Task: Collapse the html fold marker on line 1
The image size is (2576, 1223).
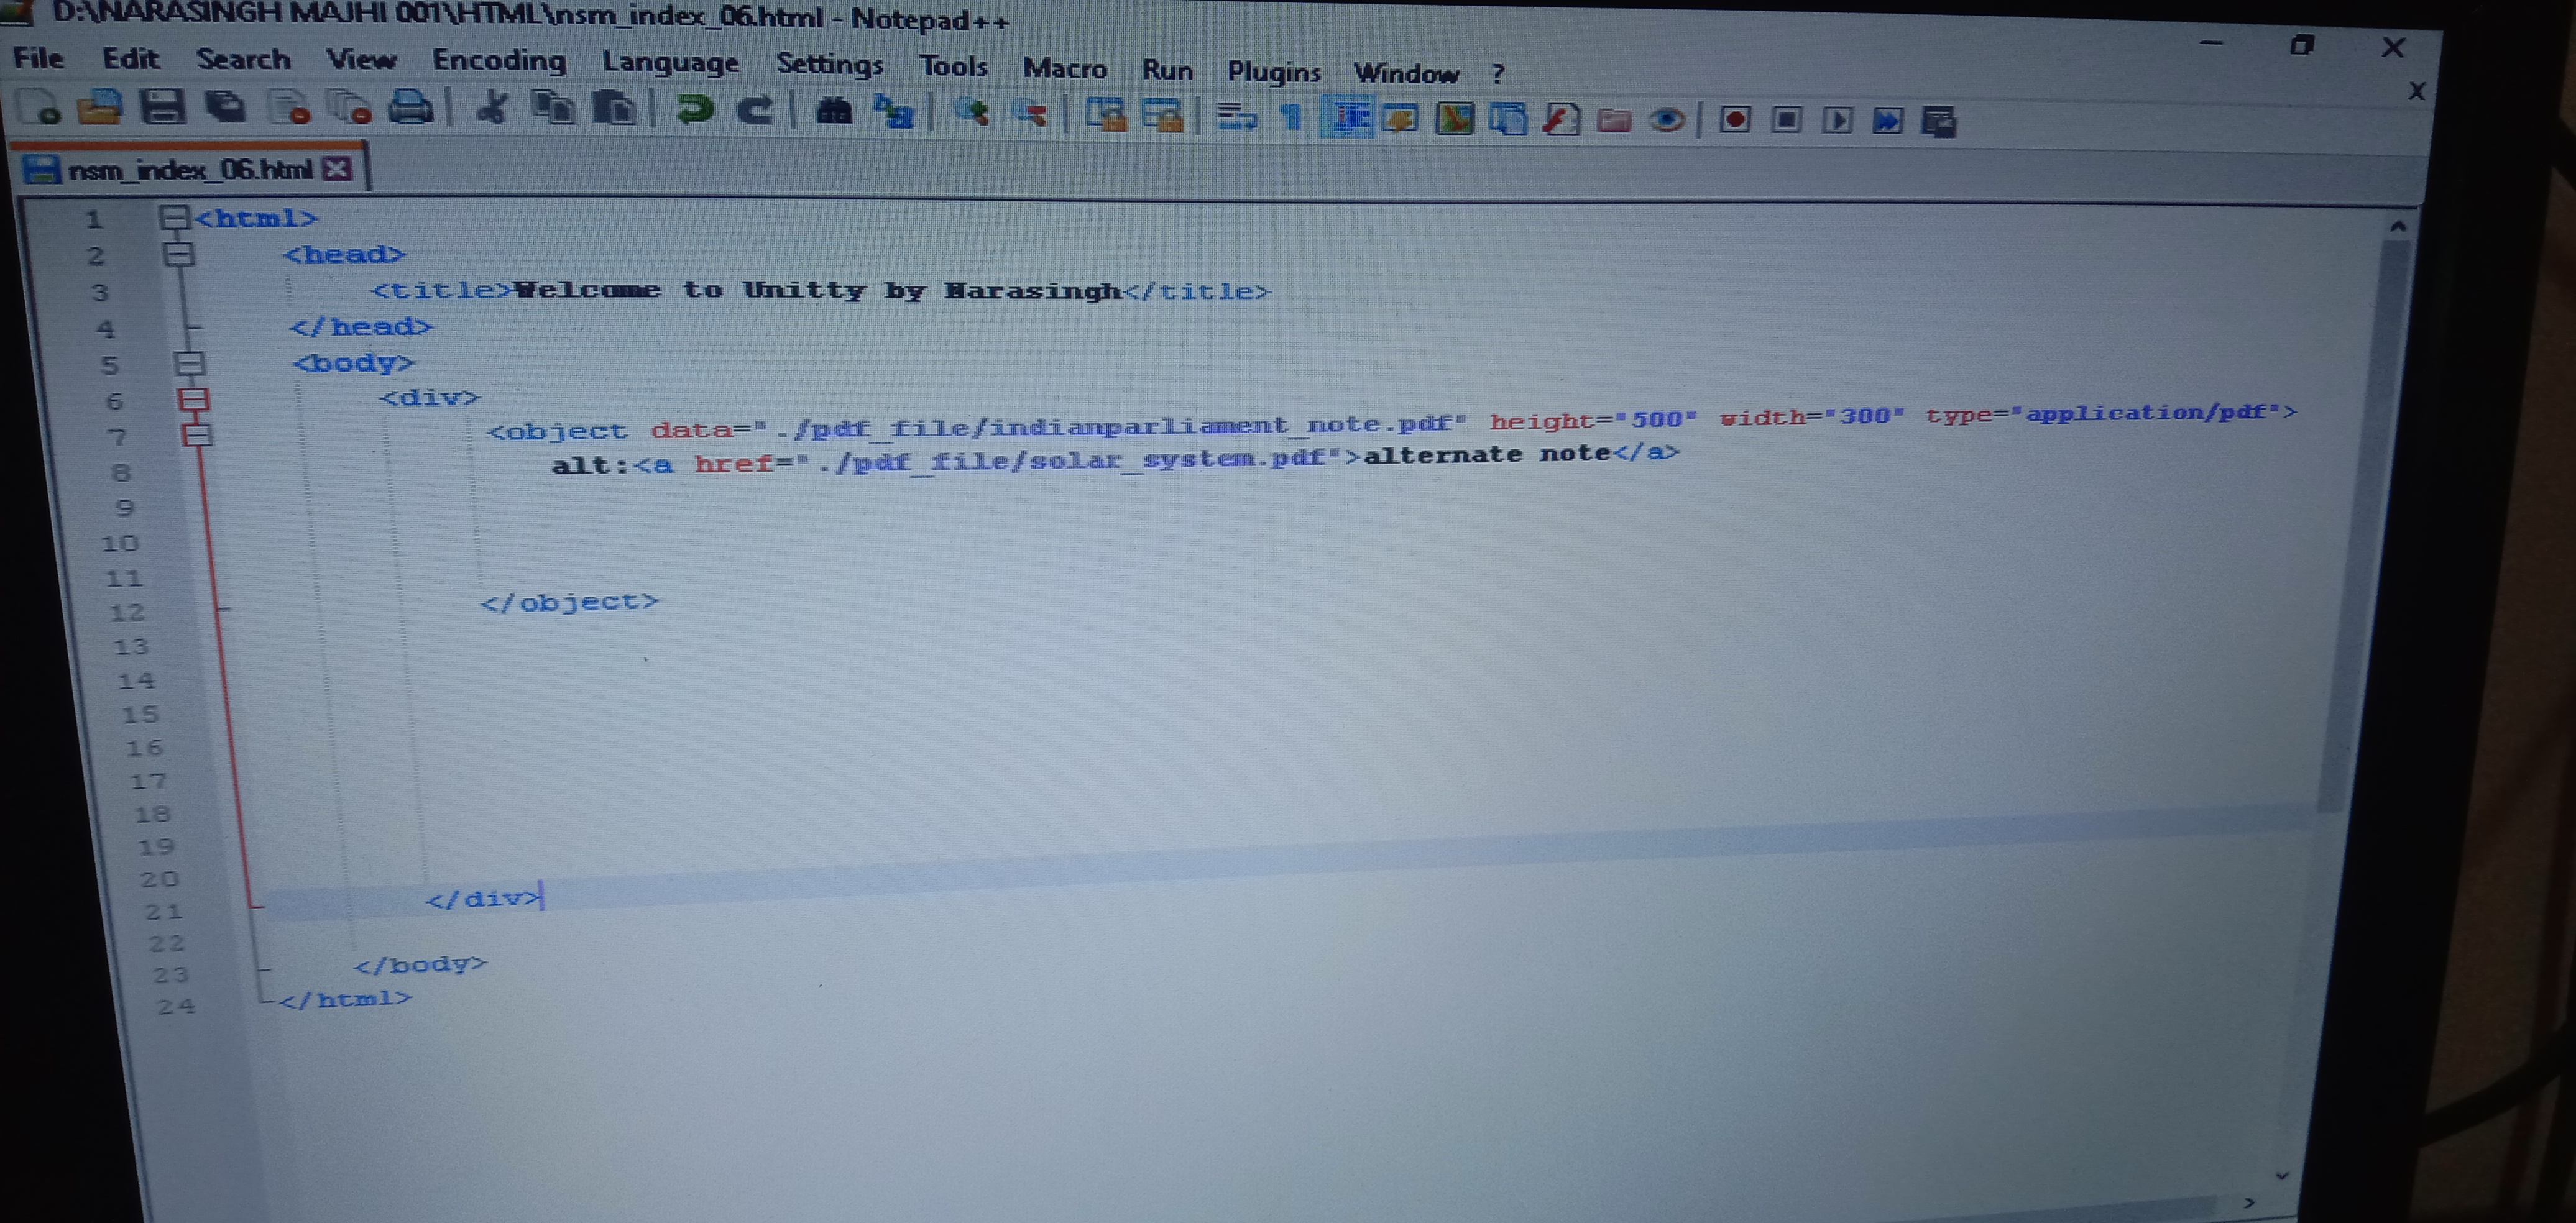Action: pos(174,217)
